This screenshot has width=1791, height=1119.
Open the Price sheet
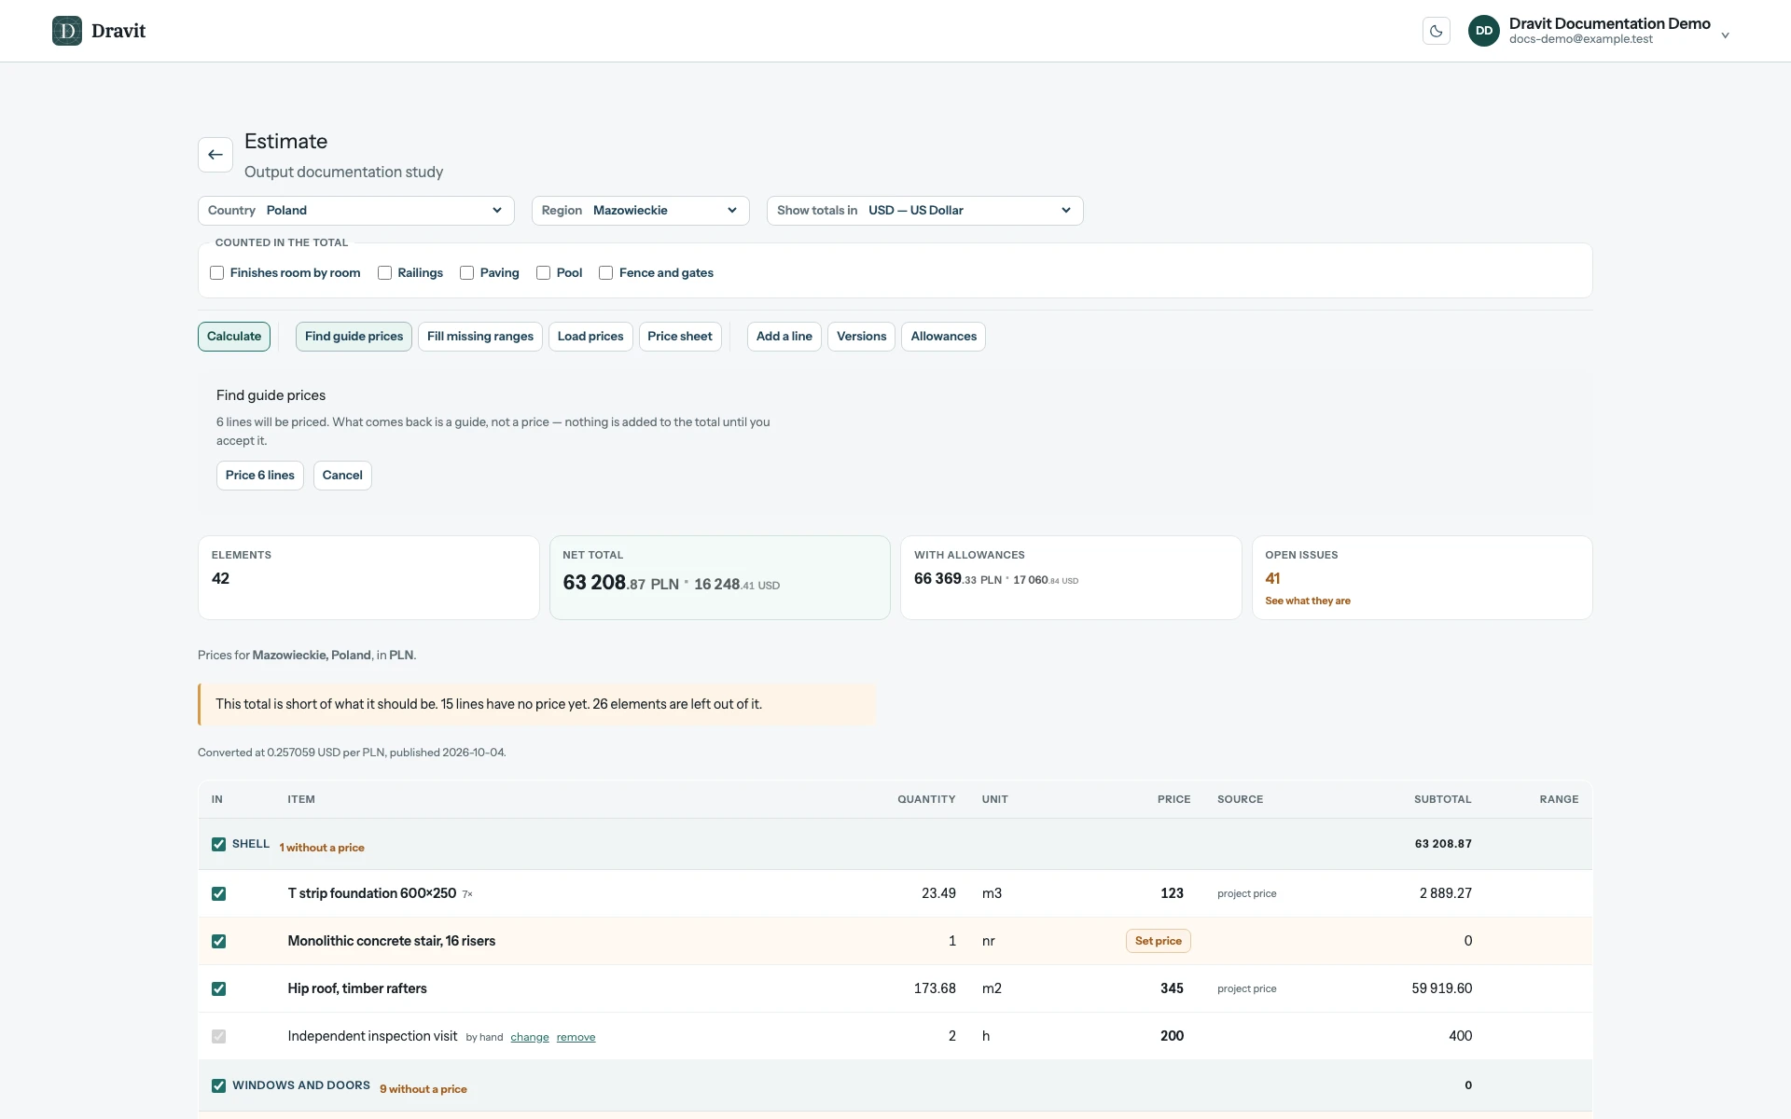click(x=680, y=337)
